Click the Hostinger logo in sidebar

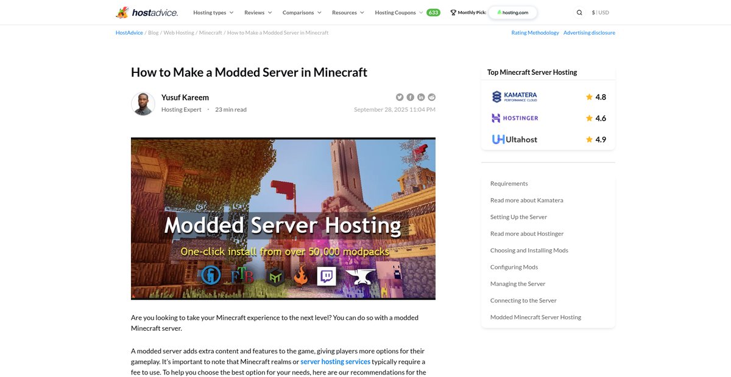click(515, 118)
